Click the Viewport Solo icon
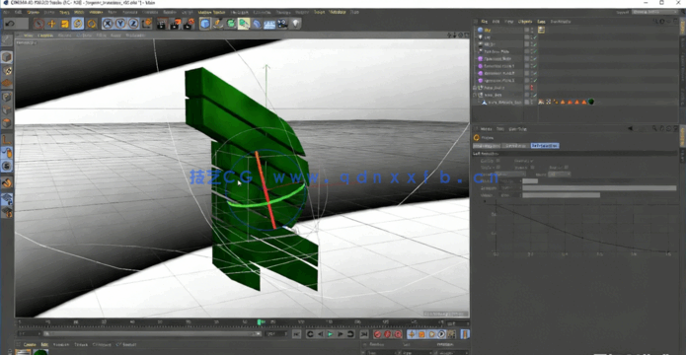Screen dimensions: 686x355 (x=7, y=166)
